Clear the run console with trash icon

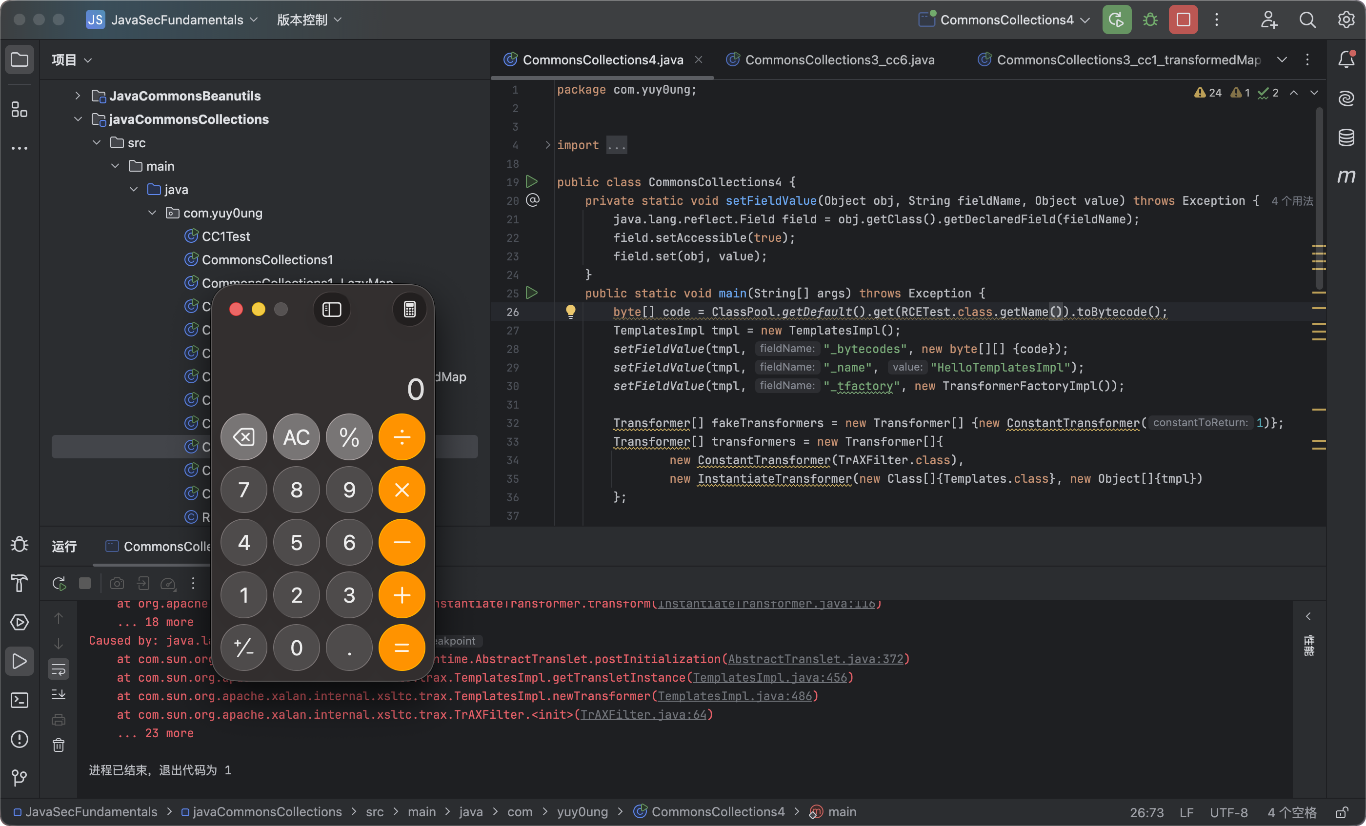click(x=58, y=745)
